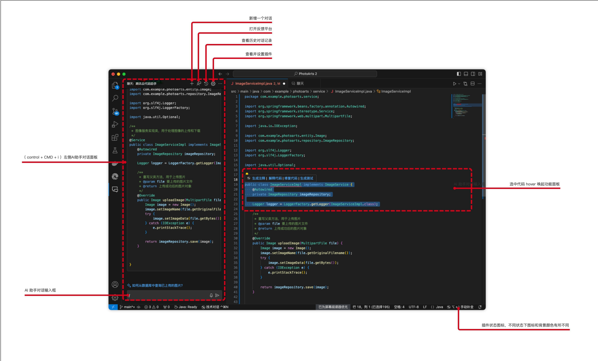Open the chat panel more actions menu
The width and height of the screenshot is (598, 361).
pyautogui.click(x=220, y=83)
